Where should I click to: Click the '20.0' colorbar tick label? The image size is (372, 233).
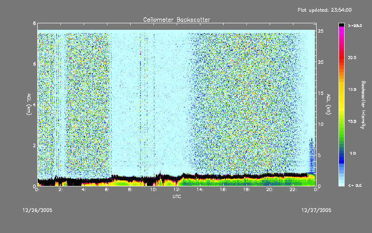click(352, 57)
